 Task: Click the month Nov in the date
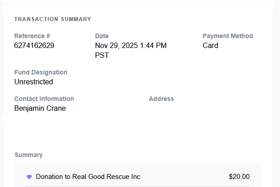click(x=101, y=45)
